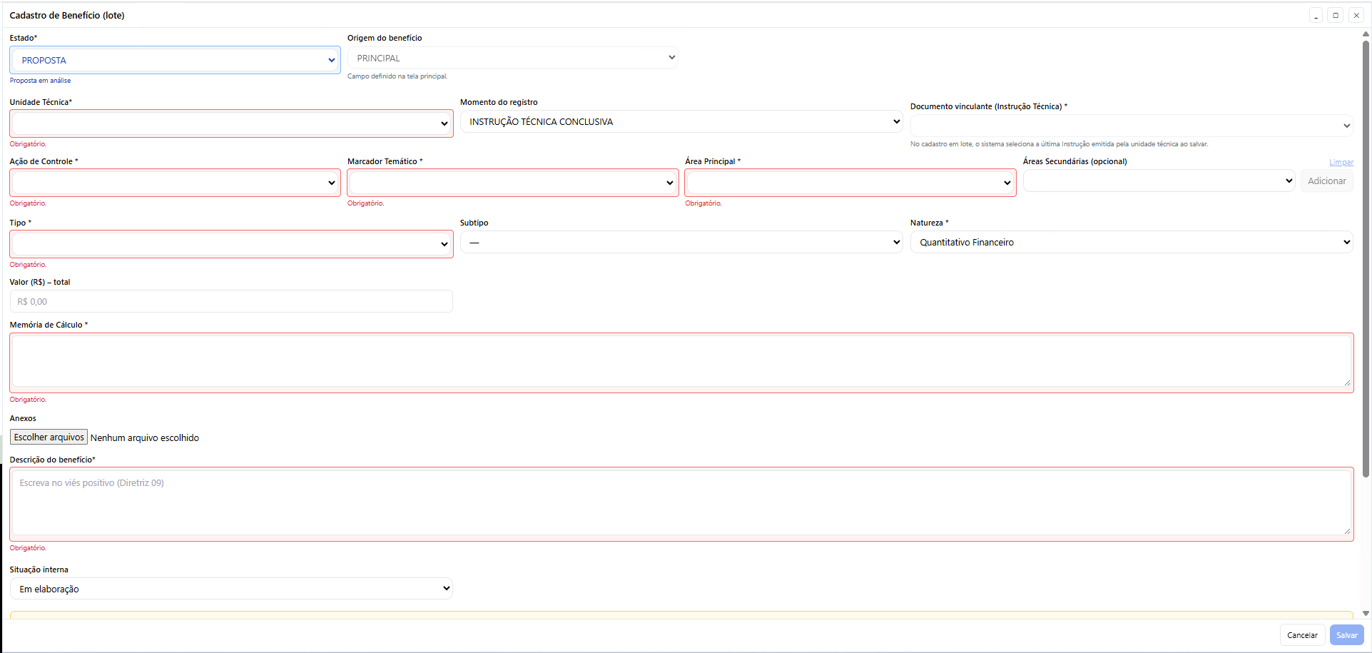This screenshot has height=653, width=1372.
Task: Click the Valor (R$) total field
Action: tap(231, 302)
